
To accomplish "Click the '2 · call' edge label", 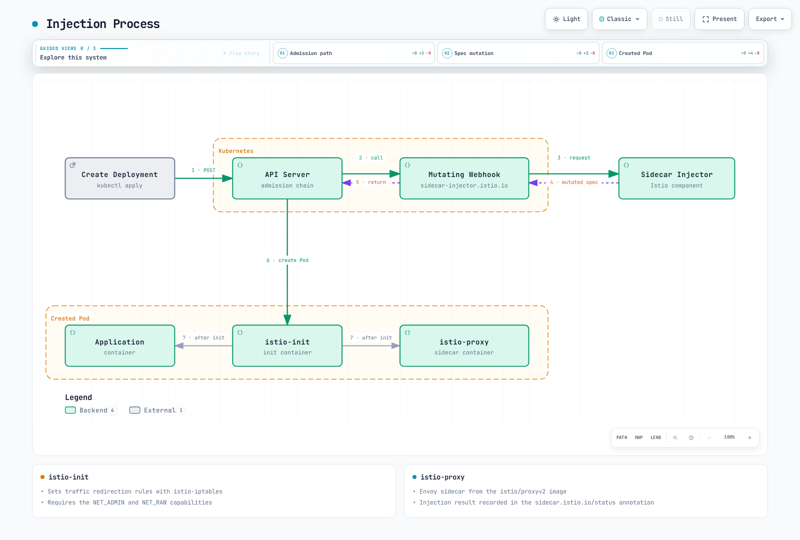I will [x=371, y=158].
